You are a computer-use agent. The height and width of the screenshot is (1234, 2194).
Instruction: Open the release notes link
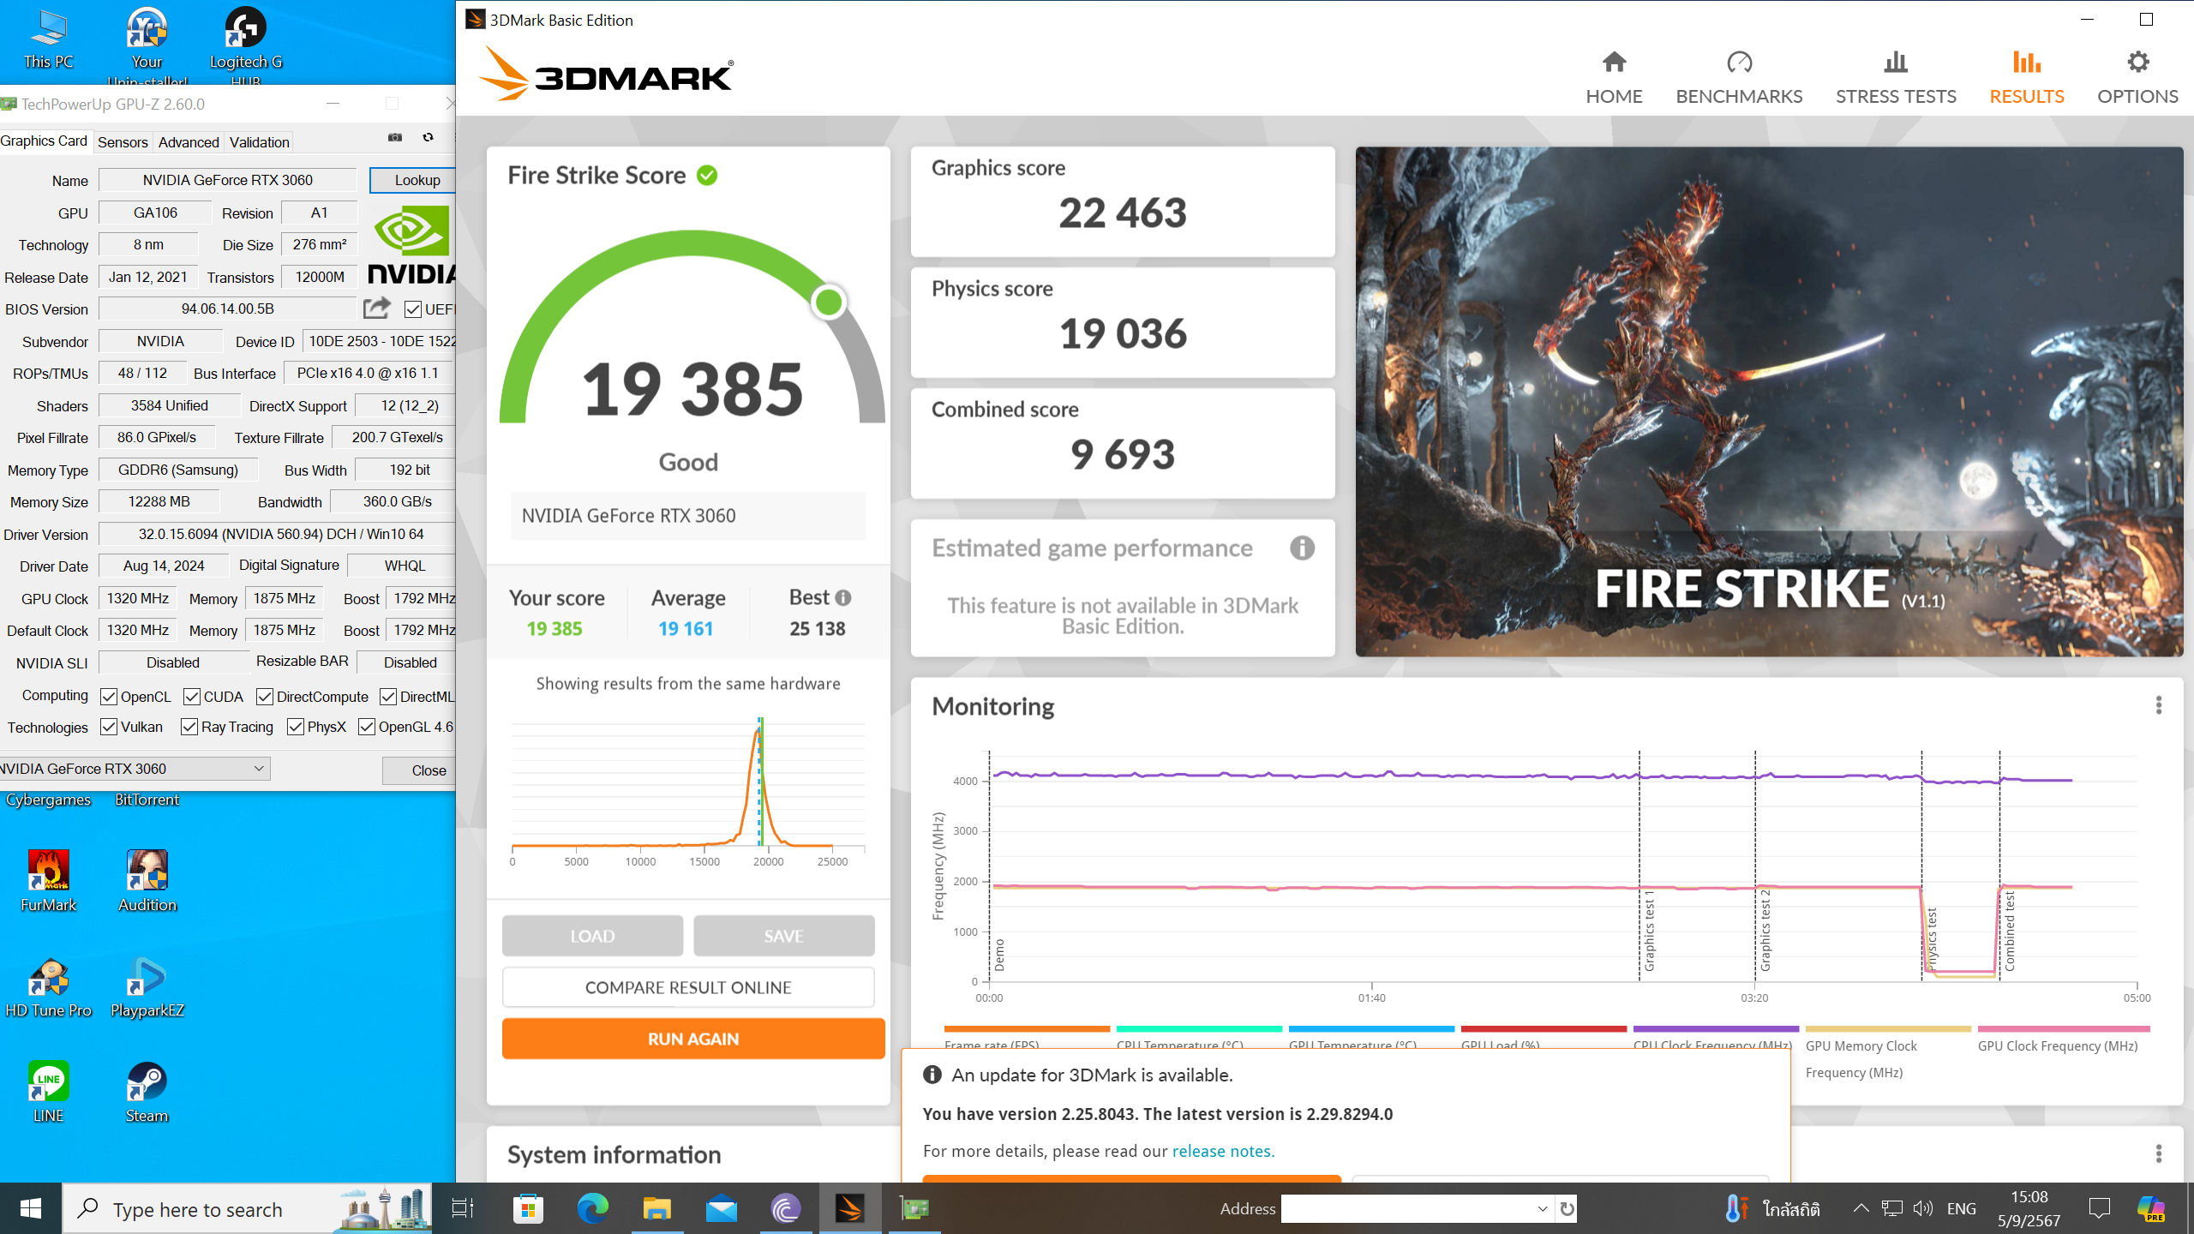[x=1223, y=1151]
